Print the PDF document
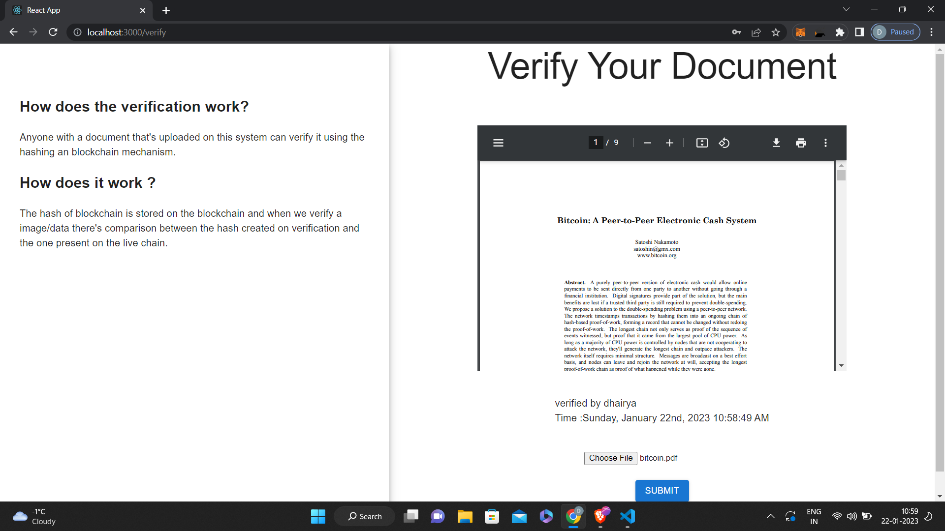Viewport: 945px width, 531px height. 801,143
